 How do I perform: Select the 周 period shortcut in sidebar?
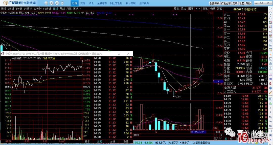point(270,135)
